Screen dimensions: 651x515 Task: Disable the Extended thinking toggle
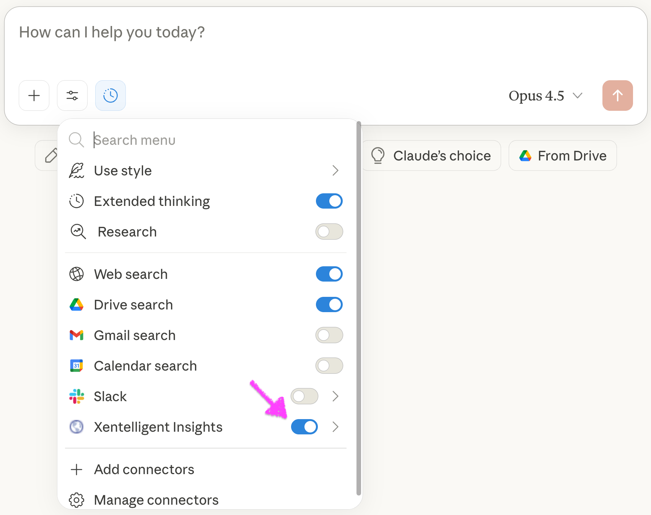[329, 201]
